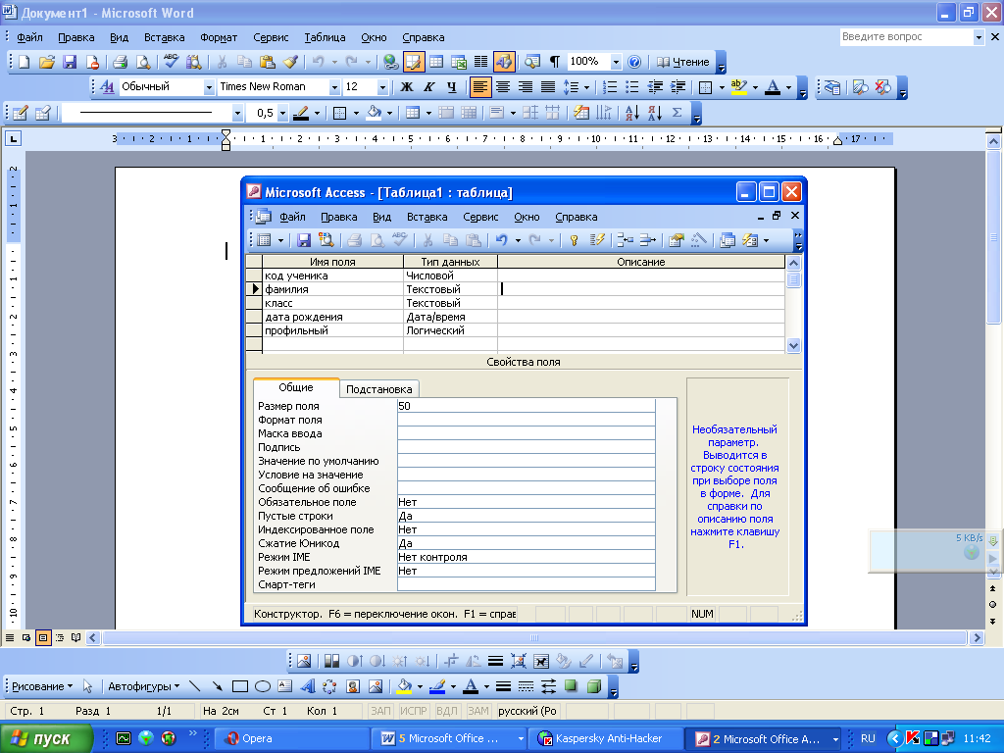Screen dimensions: 1004x753
Task: Click the пуск Start button
Action: [x=47, y=738]
